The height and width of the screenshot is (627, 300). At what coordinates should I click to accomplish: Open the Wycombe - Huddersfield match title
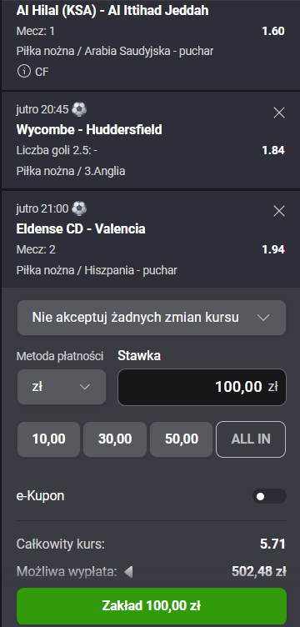[89, 129]
